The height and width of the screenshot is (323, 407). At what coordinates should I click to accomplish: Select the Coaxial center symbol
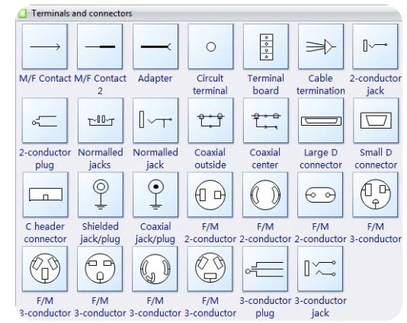(x=266, y=120)
